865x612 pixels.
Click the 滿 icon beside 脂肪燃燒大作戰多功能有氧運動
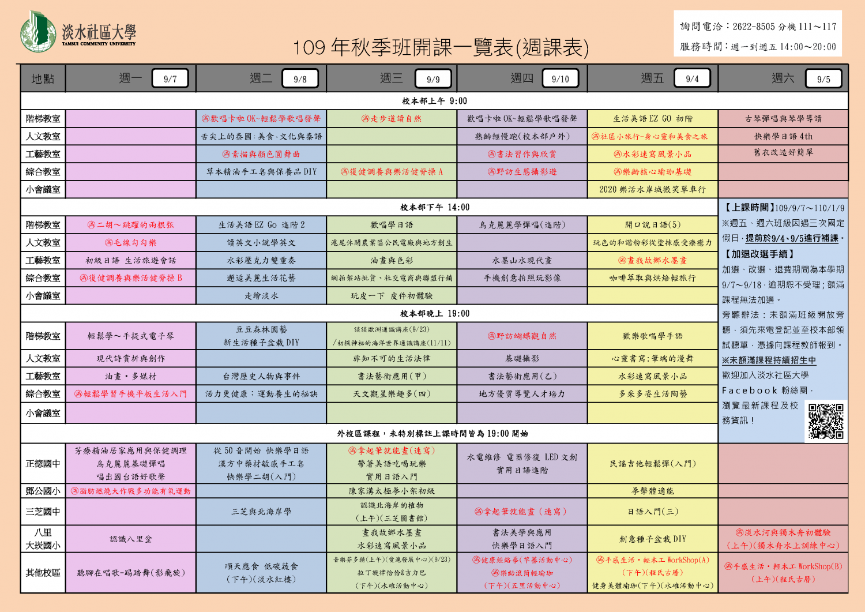coord(75,491)
